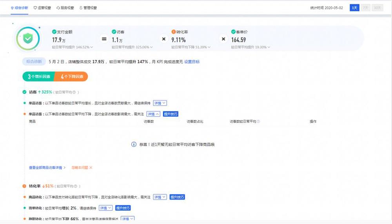Click 提升技巧 button in 询单转化 row
This screenshot has height=224, width=392.
[x=123, y=208]
